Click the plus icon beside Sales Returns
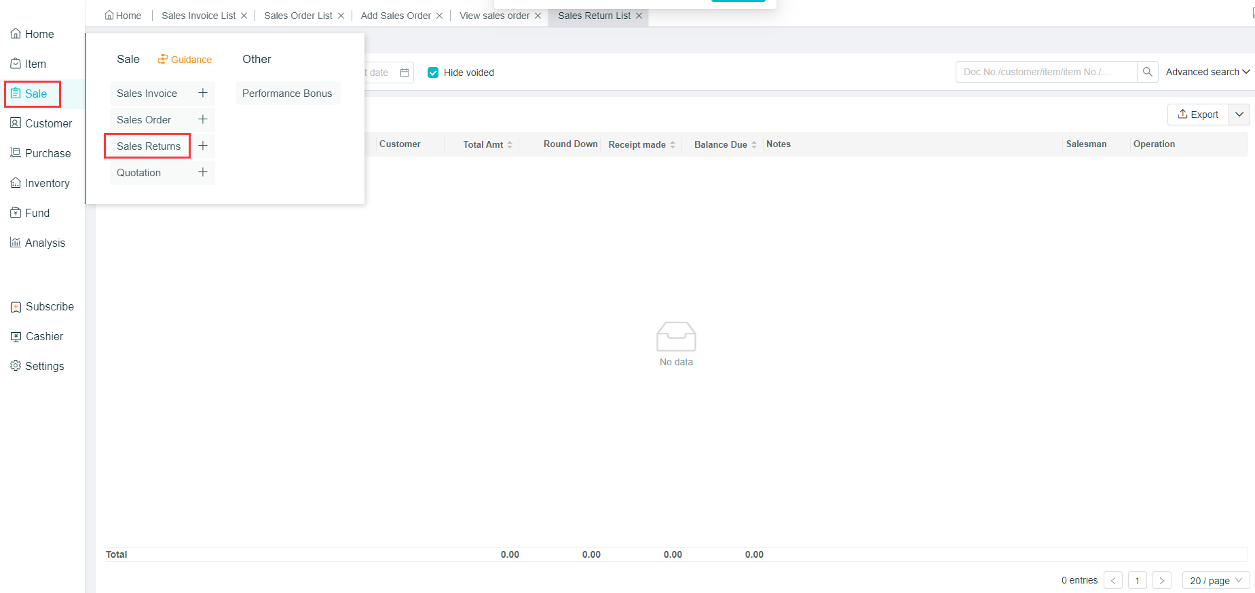Viewport: 1255px width, 593px height. pos(202,146)
